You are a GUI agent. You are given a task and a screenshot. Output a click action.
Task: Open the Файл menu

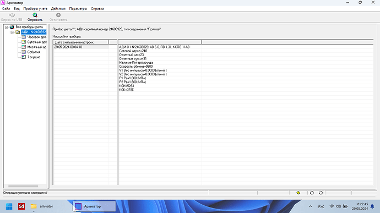(6, 8)
